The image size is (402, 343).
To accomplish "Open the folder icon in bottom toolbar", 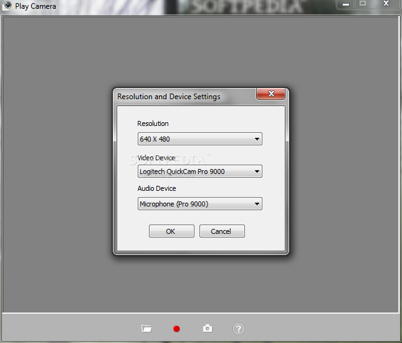I will coord(146,329).
